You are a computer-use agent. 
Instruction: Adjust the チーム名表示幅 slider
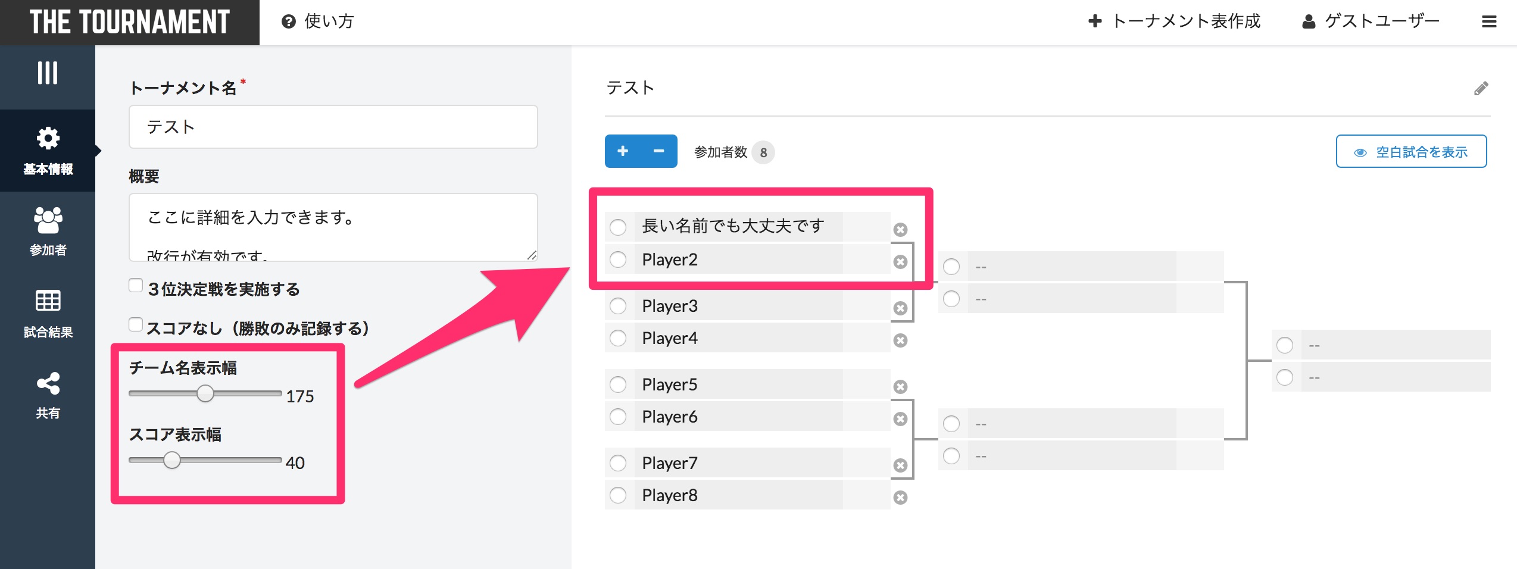(x=205, y=393)
